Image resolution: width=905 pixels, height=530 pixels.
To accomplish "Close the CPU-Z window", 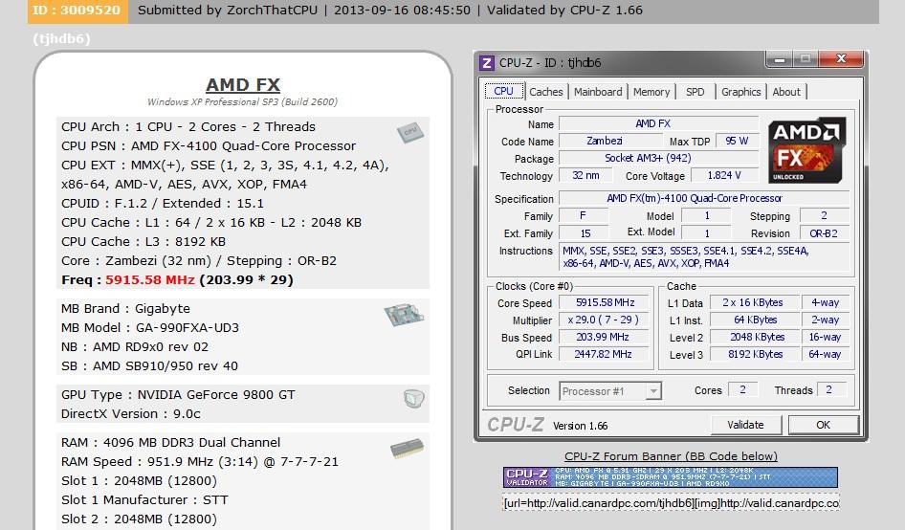I will (x=841, y=58).
